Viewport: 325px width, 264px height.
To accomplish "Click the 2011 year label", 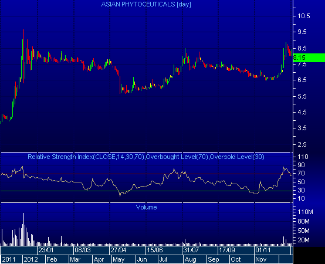I will tap(8, 259).
